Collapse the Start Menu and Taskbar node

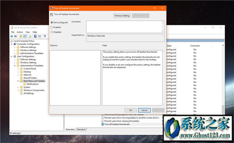18,81
